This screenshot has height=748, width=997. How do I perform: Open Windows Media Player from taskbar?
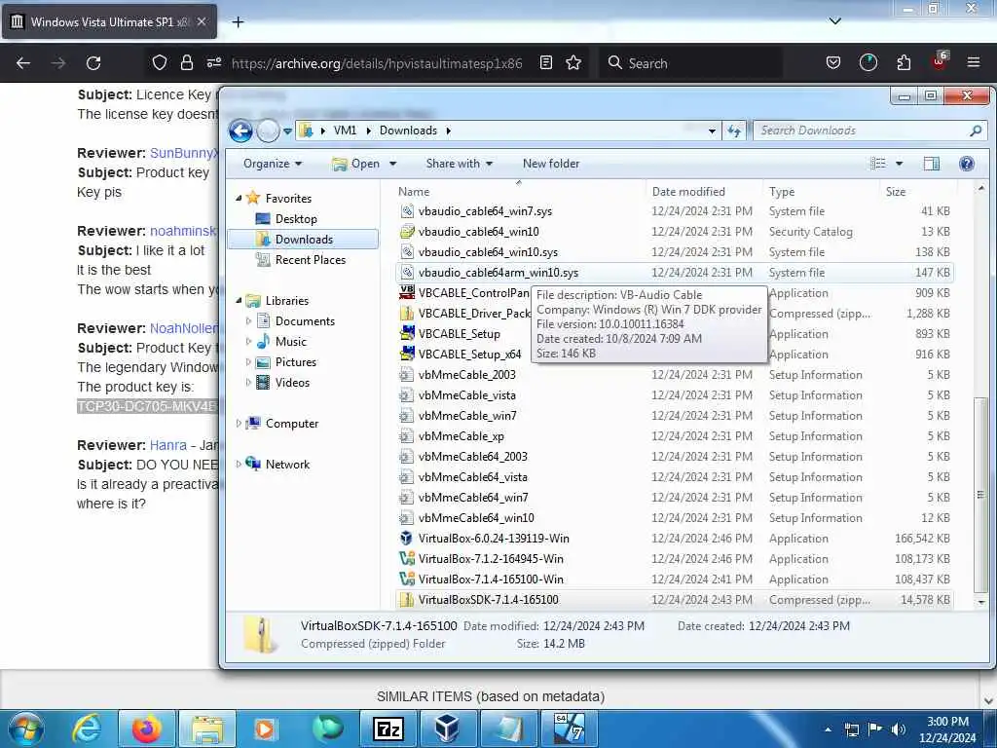[x=265, y=729]
